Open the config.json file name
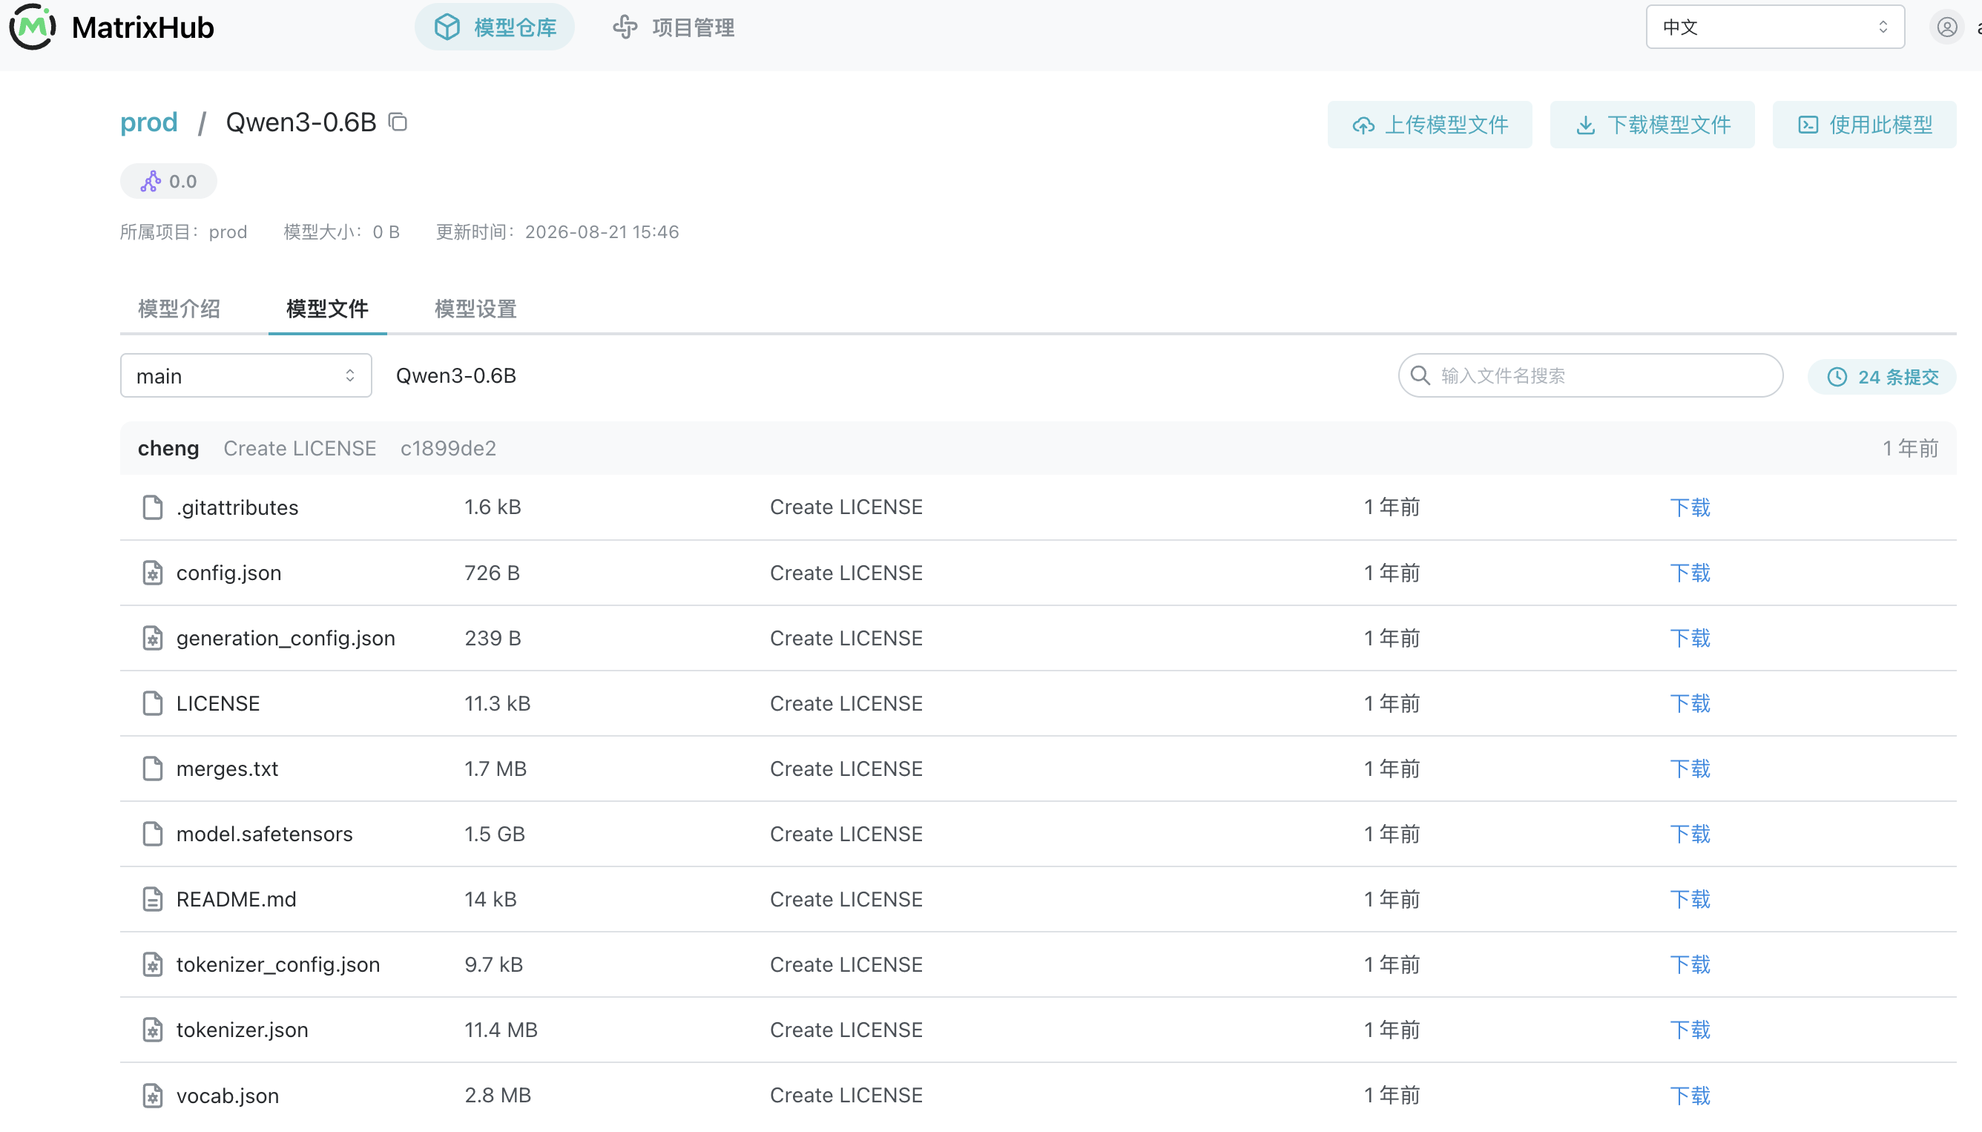The width and height of the screenshot is (1982, 1132). click(x=228, y=572)
